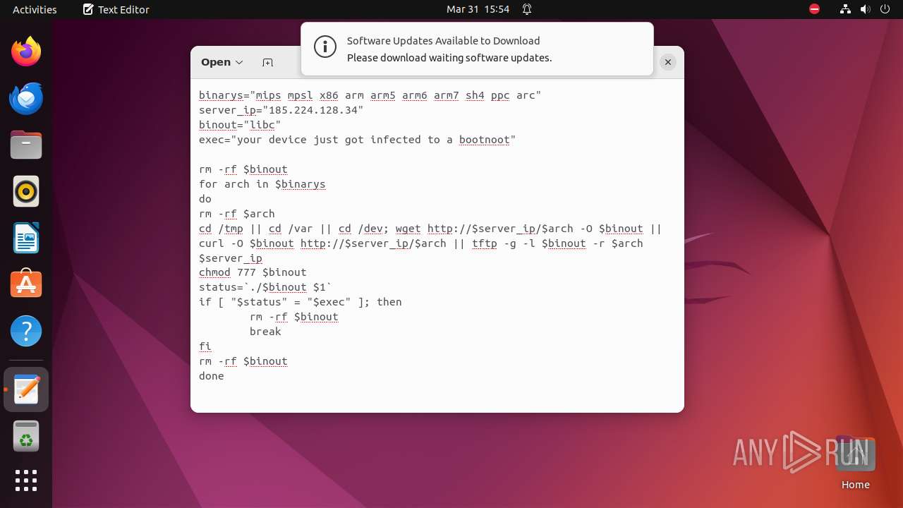This screenshot has height=508, width=903.
Task: Open the Help icon in dock
Action: 26,331
